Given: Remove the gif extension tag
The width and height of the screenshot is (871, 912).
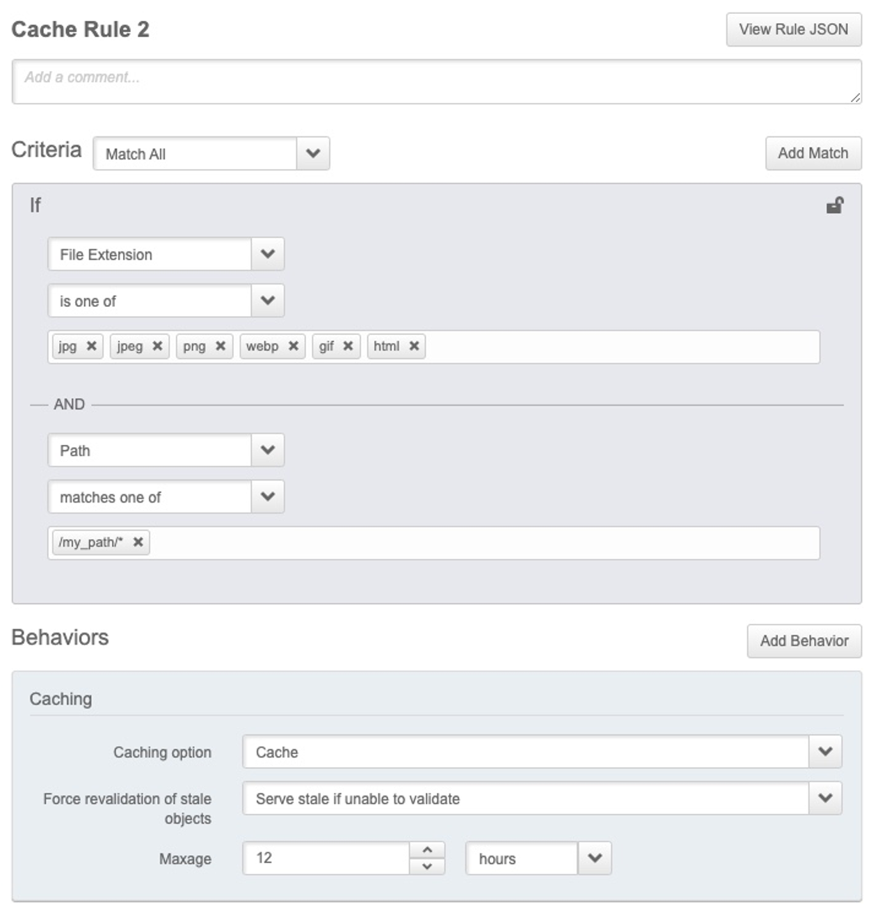Looking at the screenshot, I should point(348,346).
